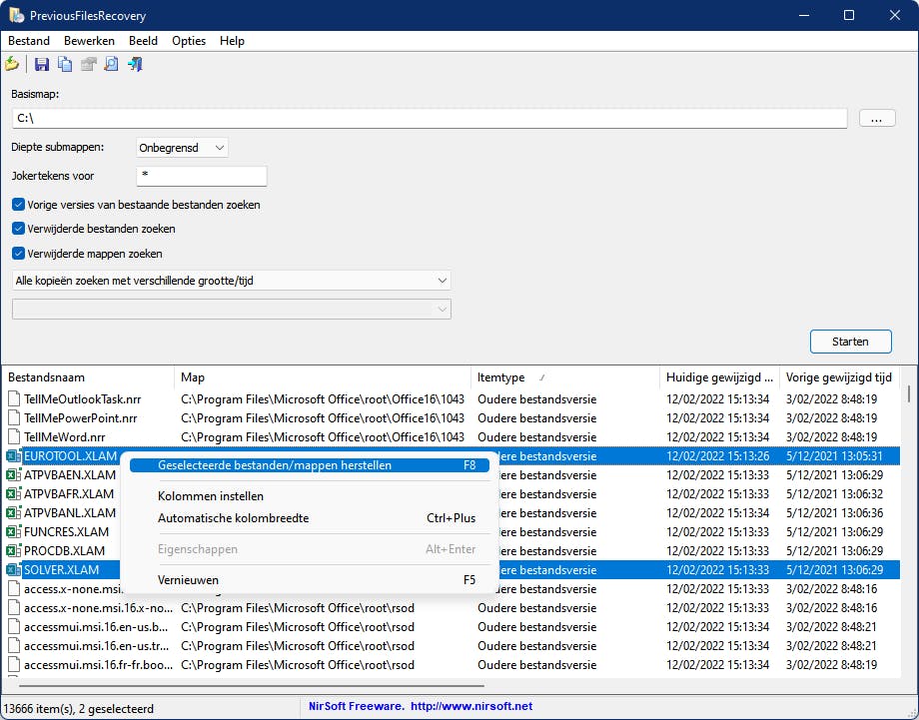
Task: Copy selected items with the copy toolbar icon
Action: click(x=63, y=63)
